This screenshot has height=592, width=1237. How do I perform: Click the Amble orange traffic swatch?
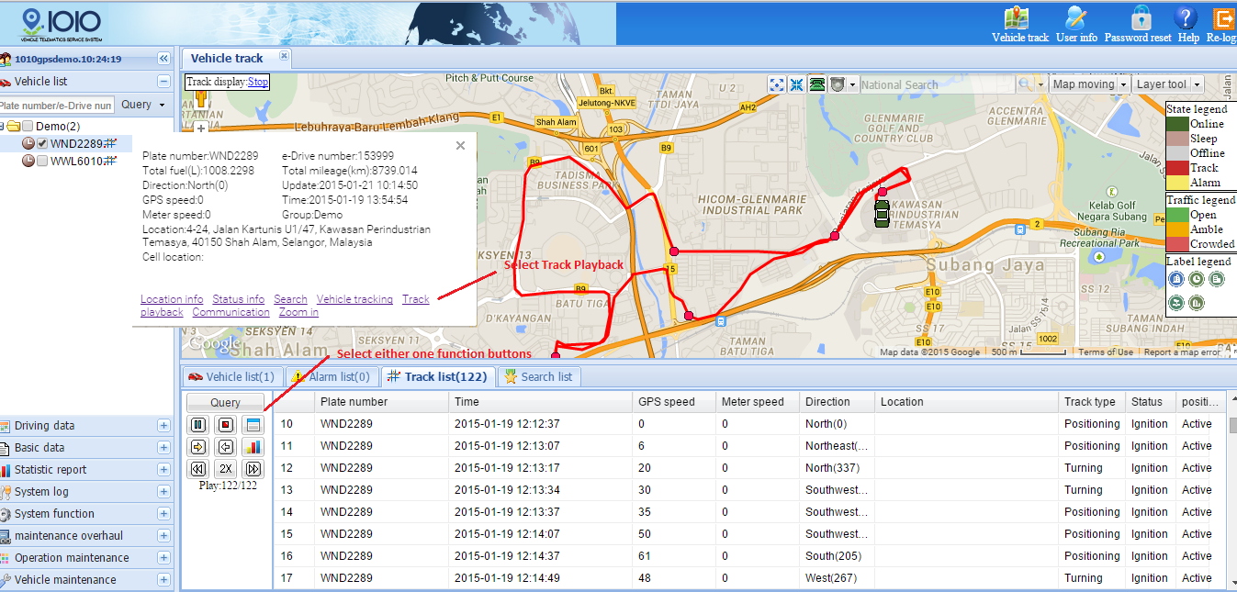click(1176, 229)
